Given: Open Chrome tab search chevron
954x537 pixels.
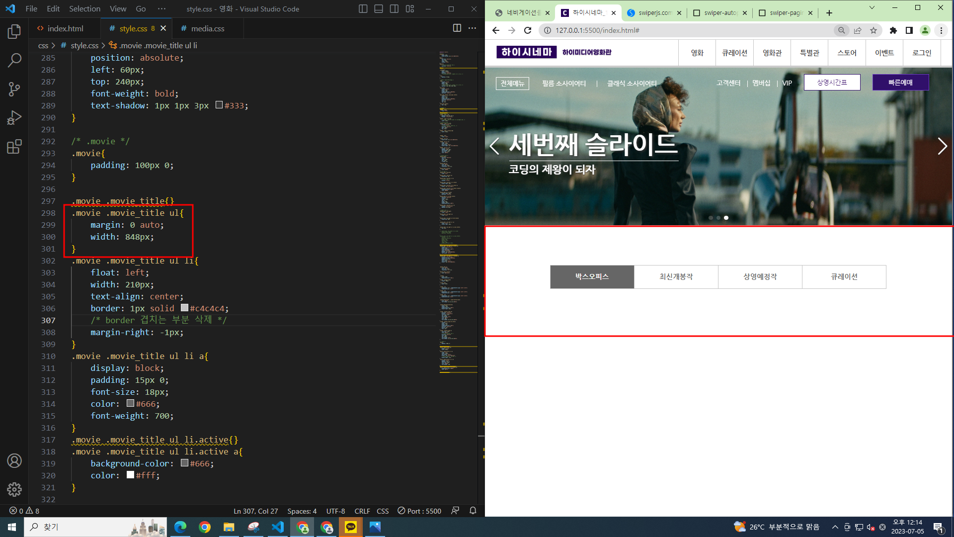Looking at the screenshot, I should 872,8.
